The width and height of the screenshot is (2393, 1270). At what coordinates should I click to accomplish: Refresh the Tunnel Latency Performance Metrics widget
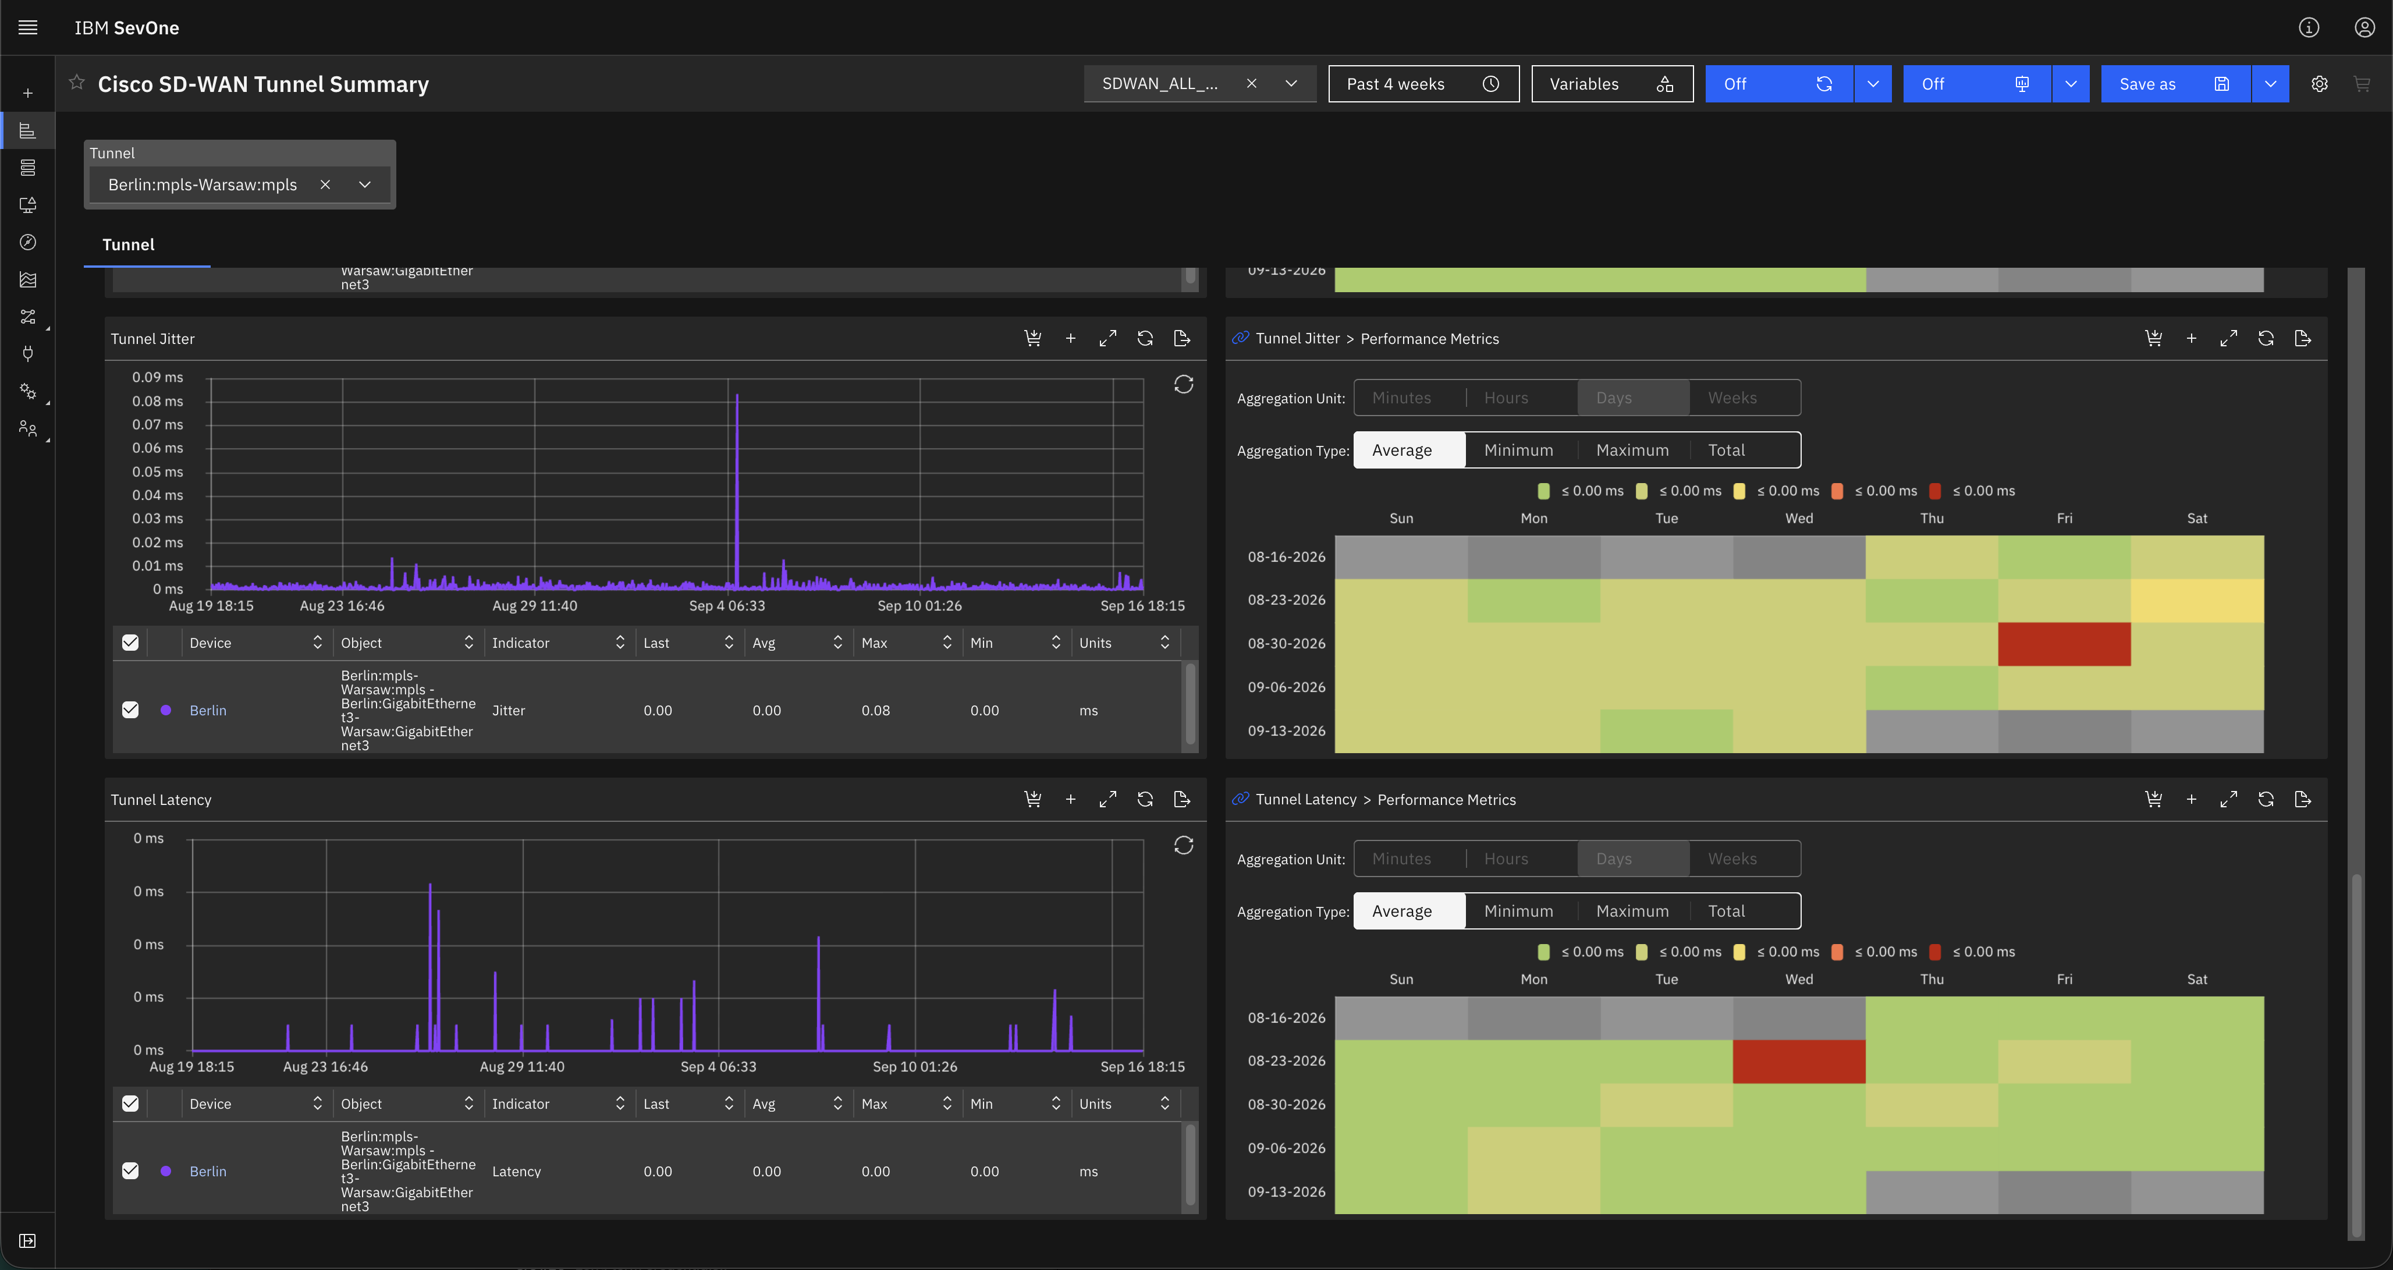tap(2265, 799)
